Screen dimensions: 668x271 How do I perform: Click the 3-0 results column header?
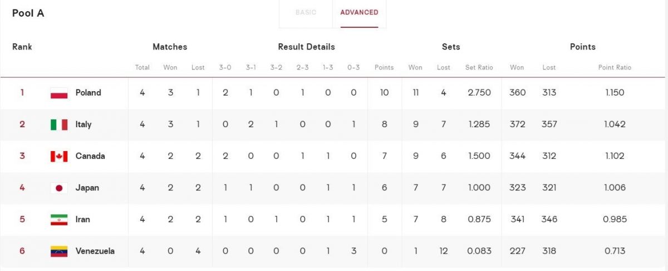tap(225, 68)
